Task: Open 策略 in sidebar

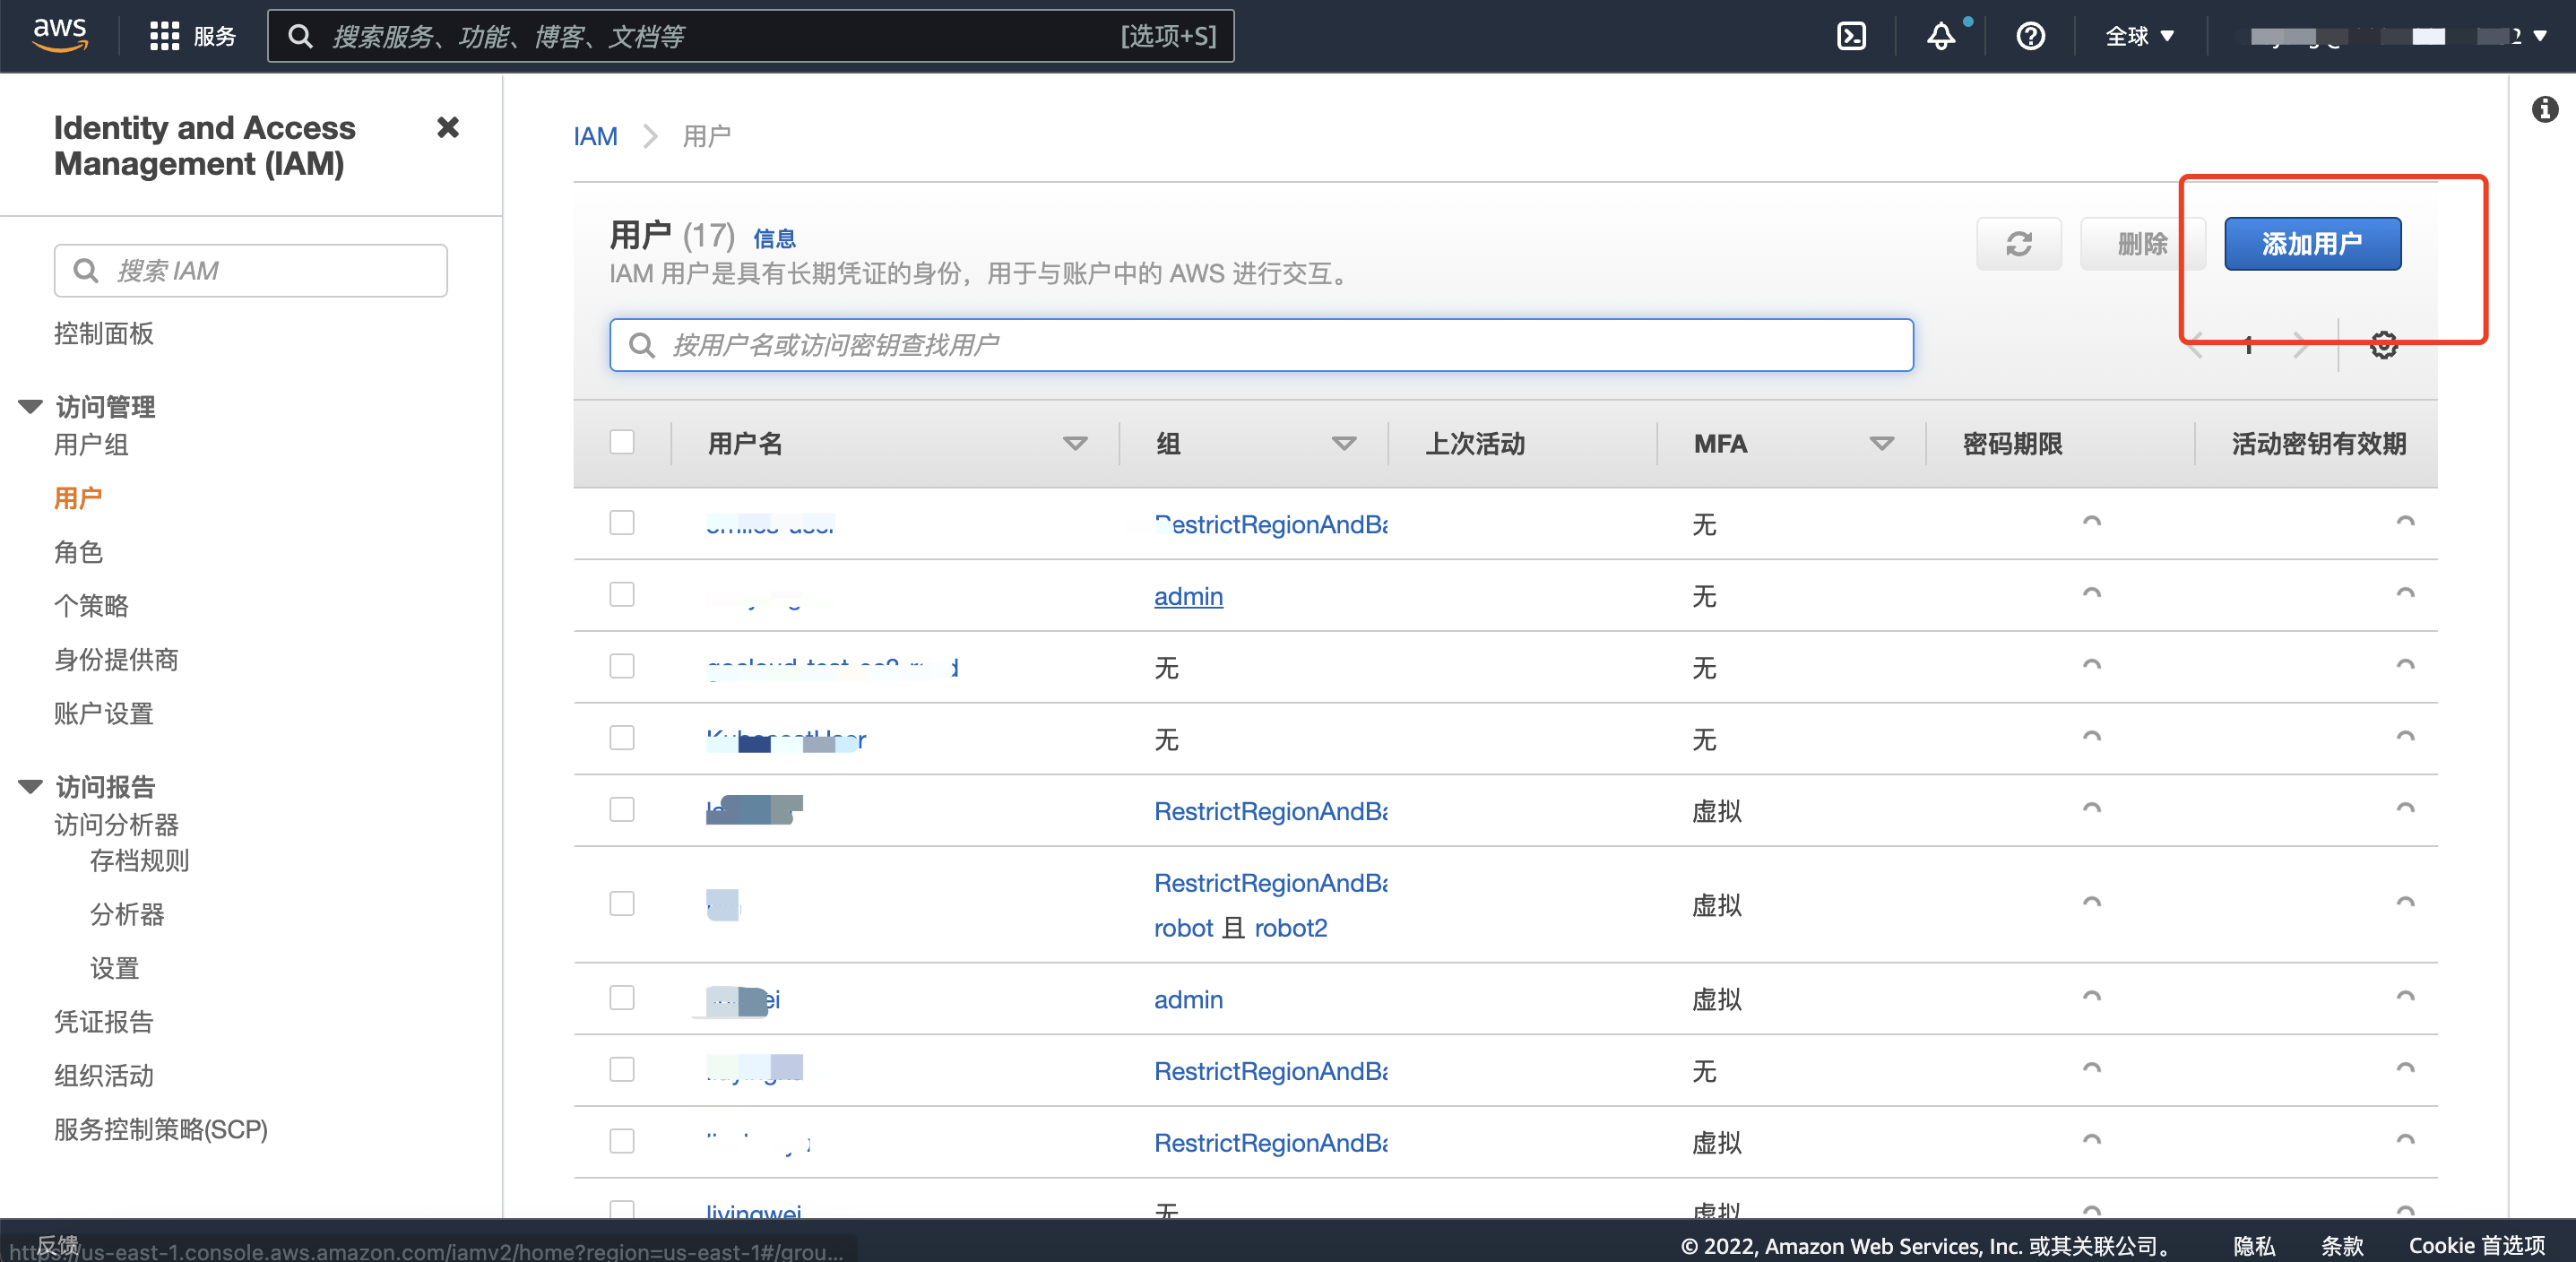Action: 91,606
